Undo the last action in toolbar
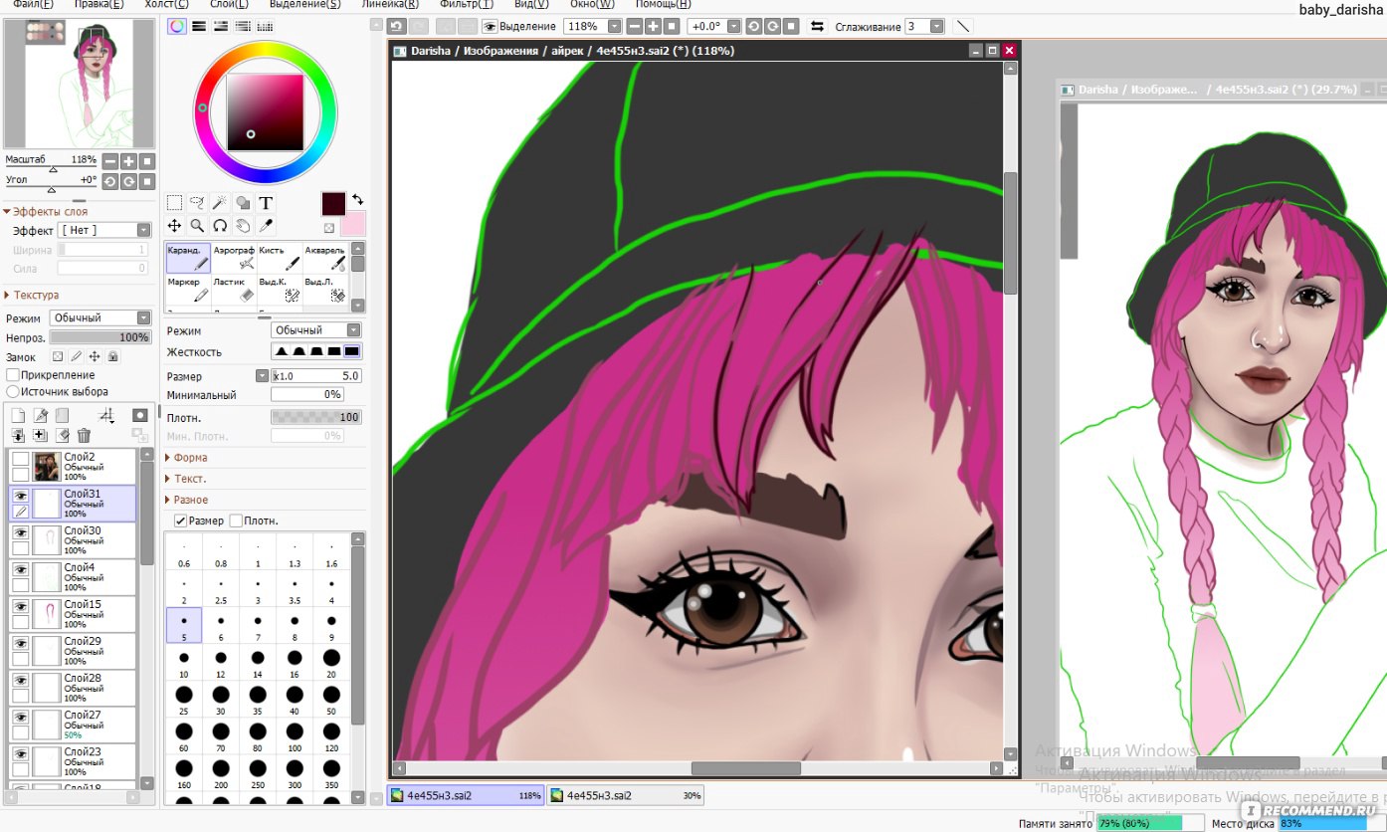 397,26
